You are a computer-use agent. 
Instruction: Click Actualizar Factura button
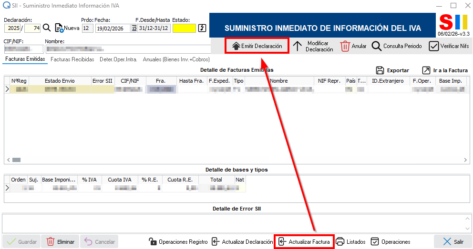point(304,242)
